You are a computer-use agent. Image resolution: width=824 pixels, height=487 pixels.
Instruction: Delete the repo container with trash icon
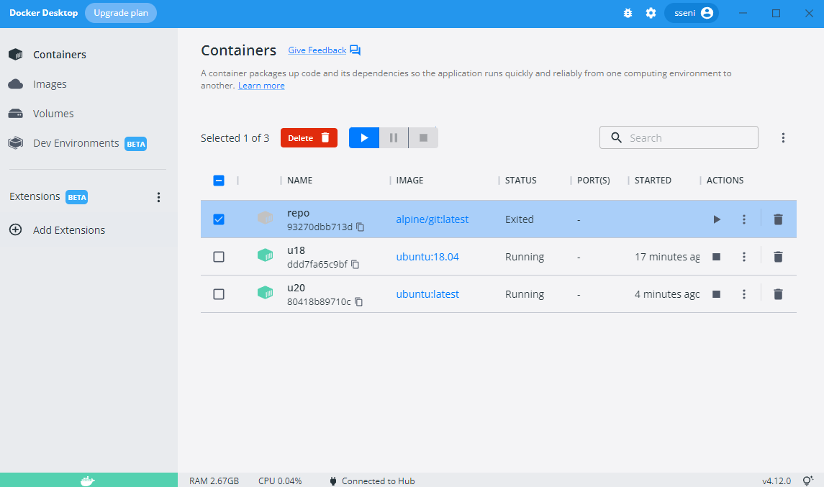click(778, 219)
